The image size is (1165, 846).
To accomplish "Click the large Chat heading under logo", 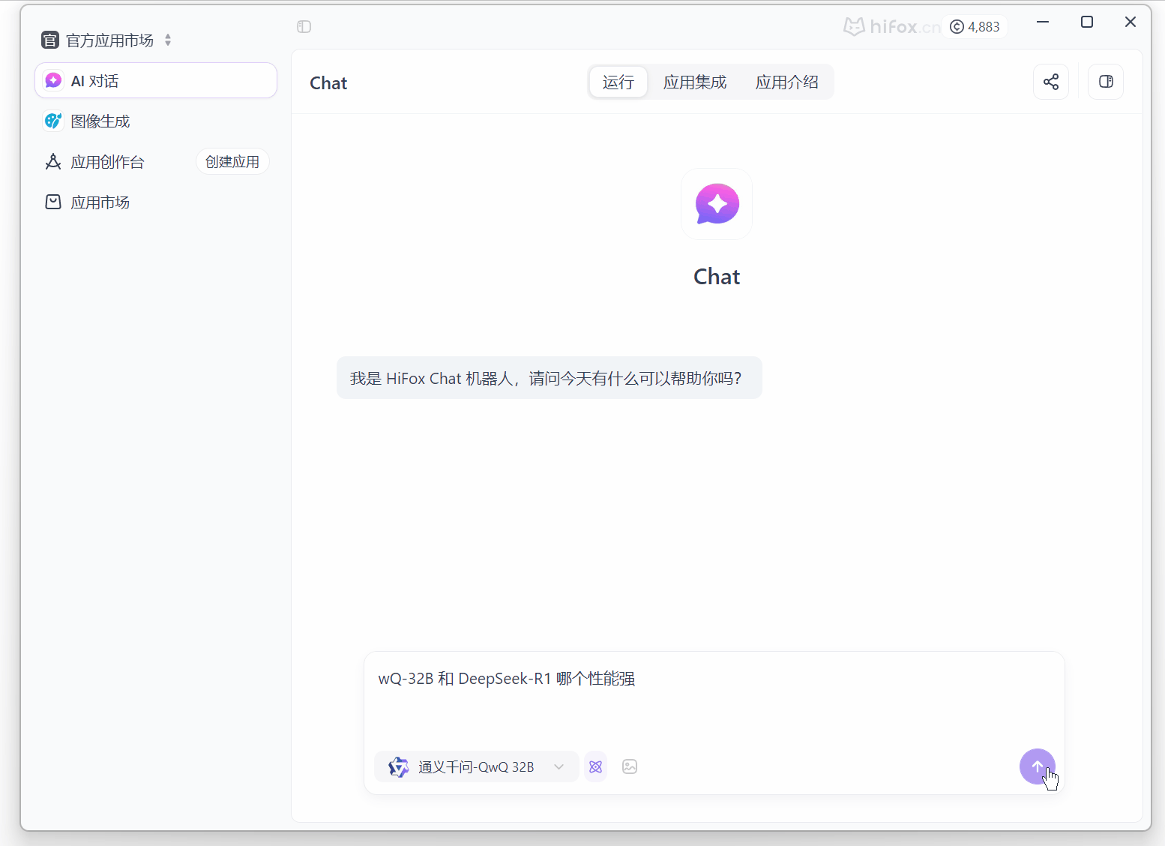I will point(717,277).
